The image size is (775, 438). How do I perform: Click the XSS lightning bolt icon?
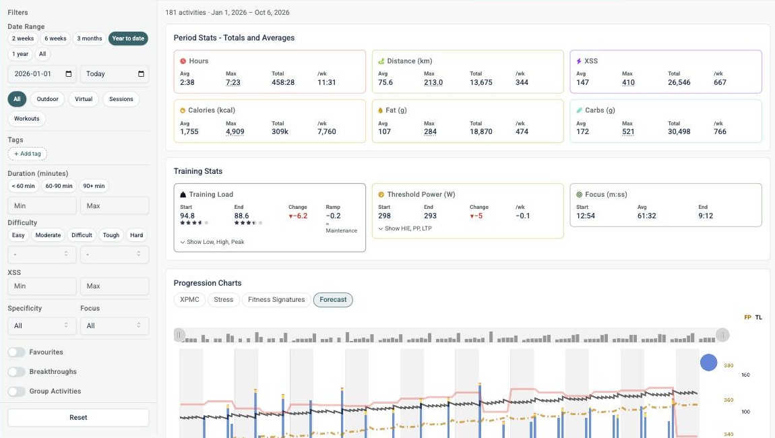pos(579,61)
